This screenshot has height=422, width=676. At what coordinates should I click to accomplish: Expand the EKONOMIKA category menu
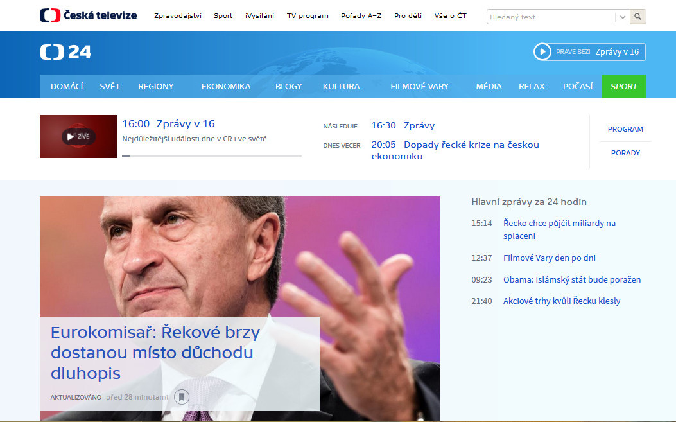pyautogui.click(x=226, y=86)
